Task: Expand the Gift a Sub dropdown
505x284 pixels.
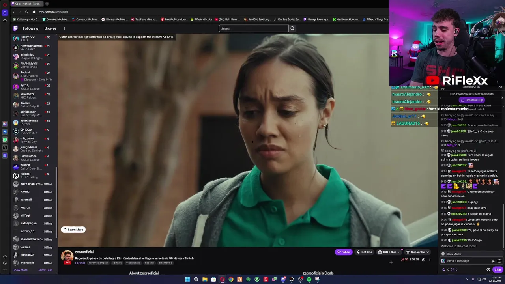Action: (399, 252)
